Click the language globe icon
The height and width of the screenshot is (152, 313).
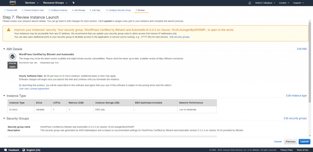point(24,150)
